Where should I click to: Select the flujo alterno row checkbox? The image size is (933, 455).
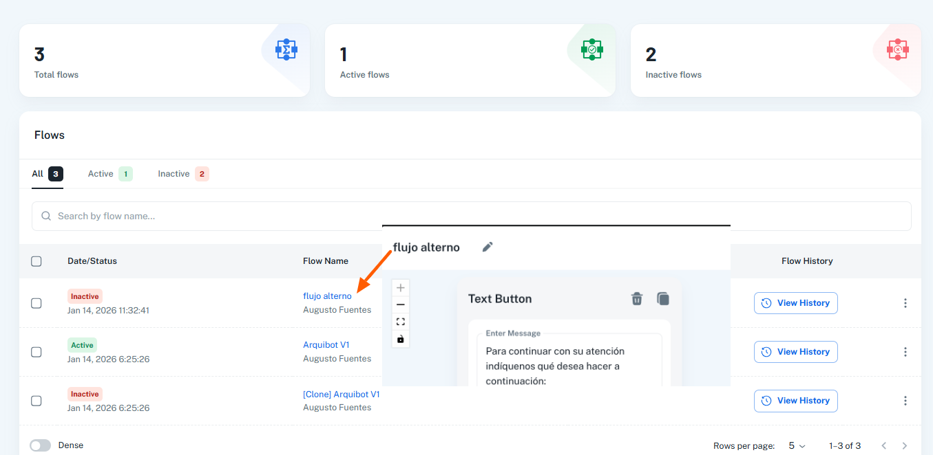(x=36, y=303)
